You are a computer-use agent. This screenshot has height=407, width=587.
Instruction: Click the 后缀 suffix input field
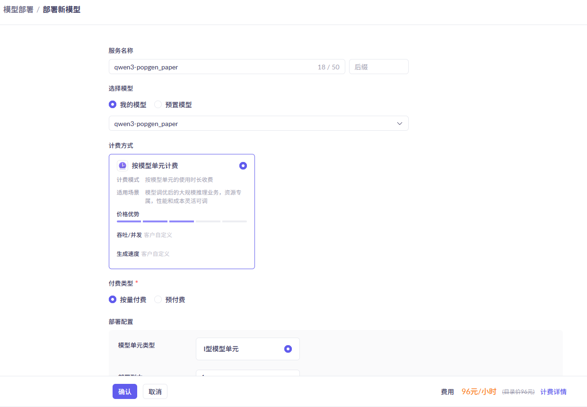click(378, 67)
